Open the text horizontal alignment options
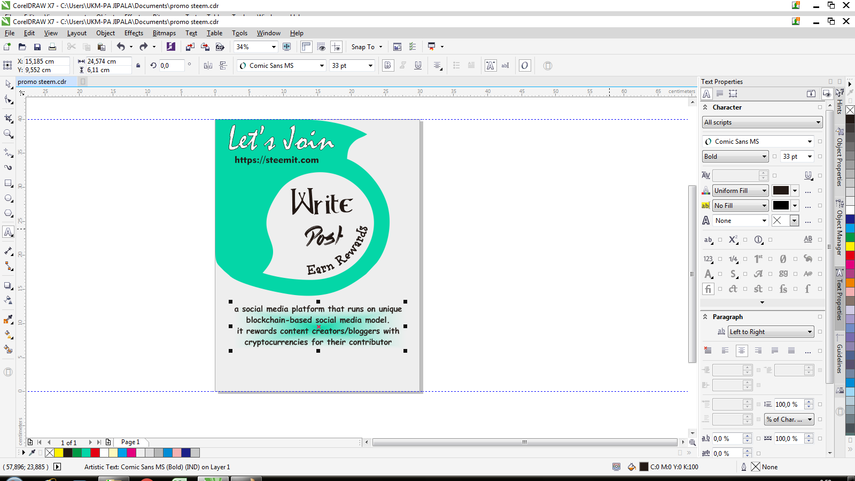855x481 pixels. 438,66
